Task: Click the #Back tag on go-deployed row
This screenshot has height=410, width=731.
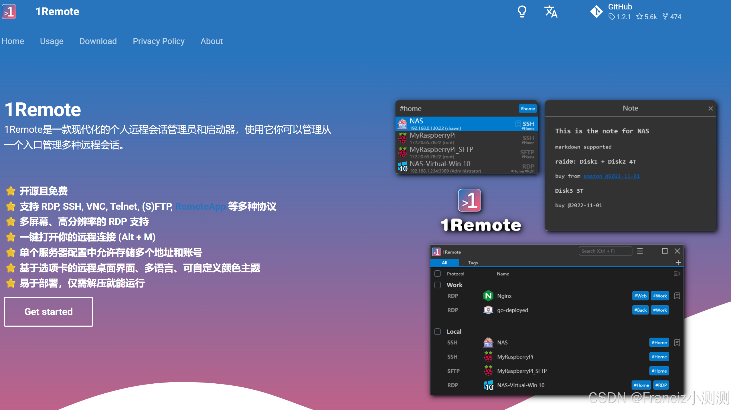Action: tap(640, 310)
